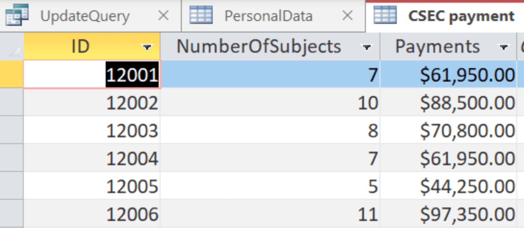Switch to the PersonalData tab
The width and height of the screenshot is (524, 228).
[268, 16]
